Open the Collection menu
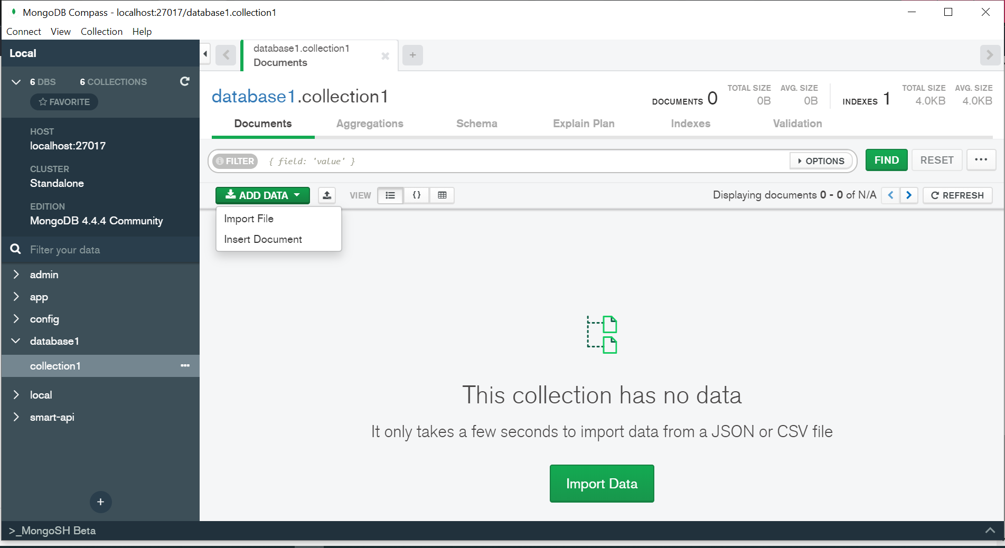The image size is (1005, 548). click(101, 32)
